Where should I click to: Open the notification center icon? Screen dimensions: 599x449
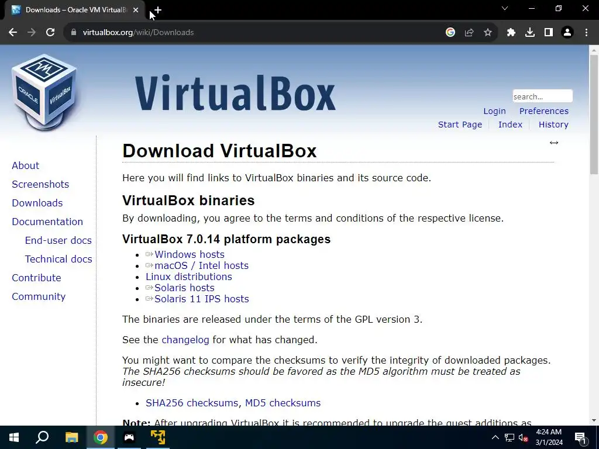pos(580,438)
